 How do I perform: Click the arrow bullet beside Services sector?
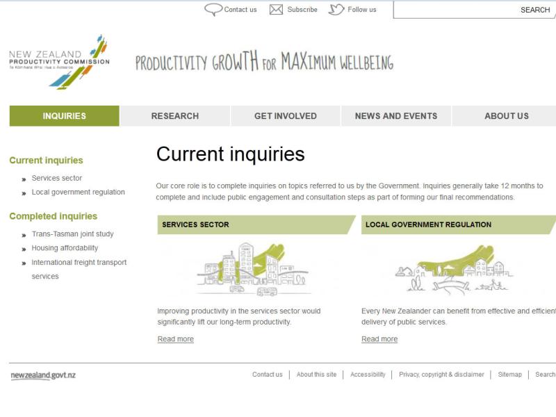[23, 177]
